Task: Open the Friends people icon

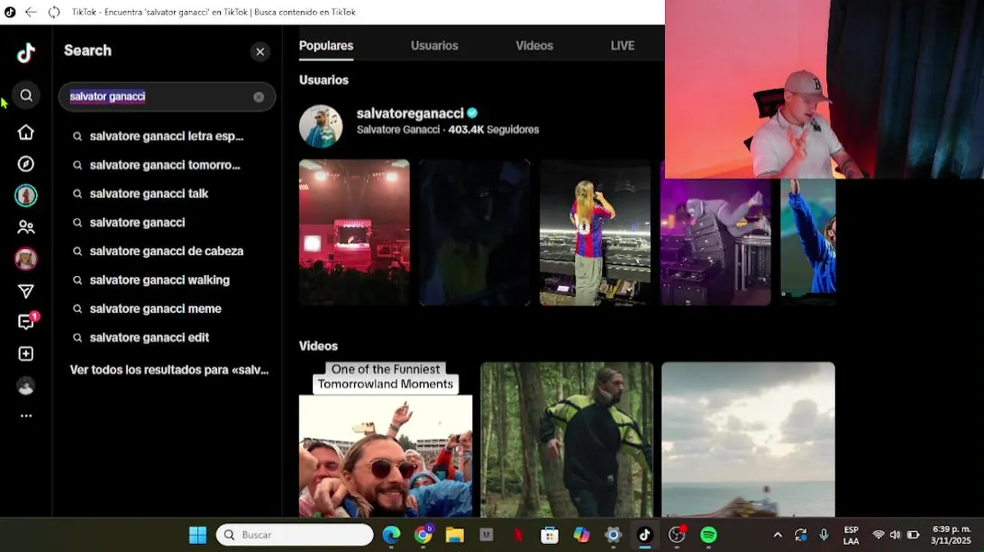Action: (x=26, y=227)
